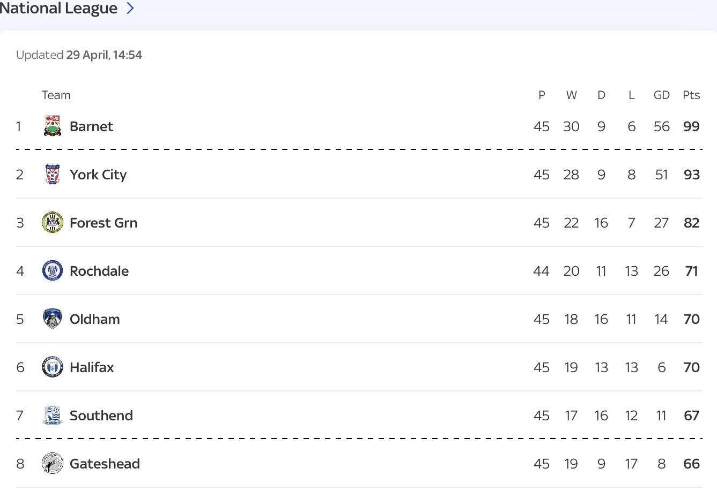Click Barnet's 99 points value
Screen dimensions: 717x491
[691, 126]
